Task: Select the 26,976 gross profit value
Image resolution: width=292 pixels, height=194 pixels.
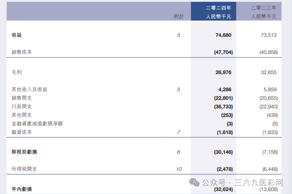Action: pyautogui.click(x=223, y=73)
